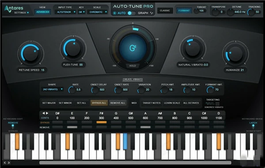Click the Set Minor button
The width and height of the screenshot is (265, 168).
[65, 103]
